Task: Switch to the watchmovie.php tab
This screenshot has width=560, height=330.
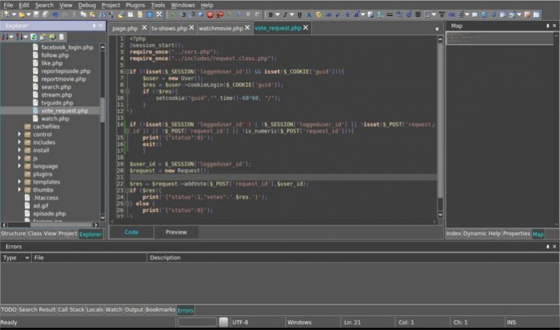Action: (x=220, y=28)
